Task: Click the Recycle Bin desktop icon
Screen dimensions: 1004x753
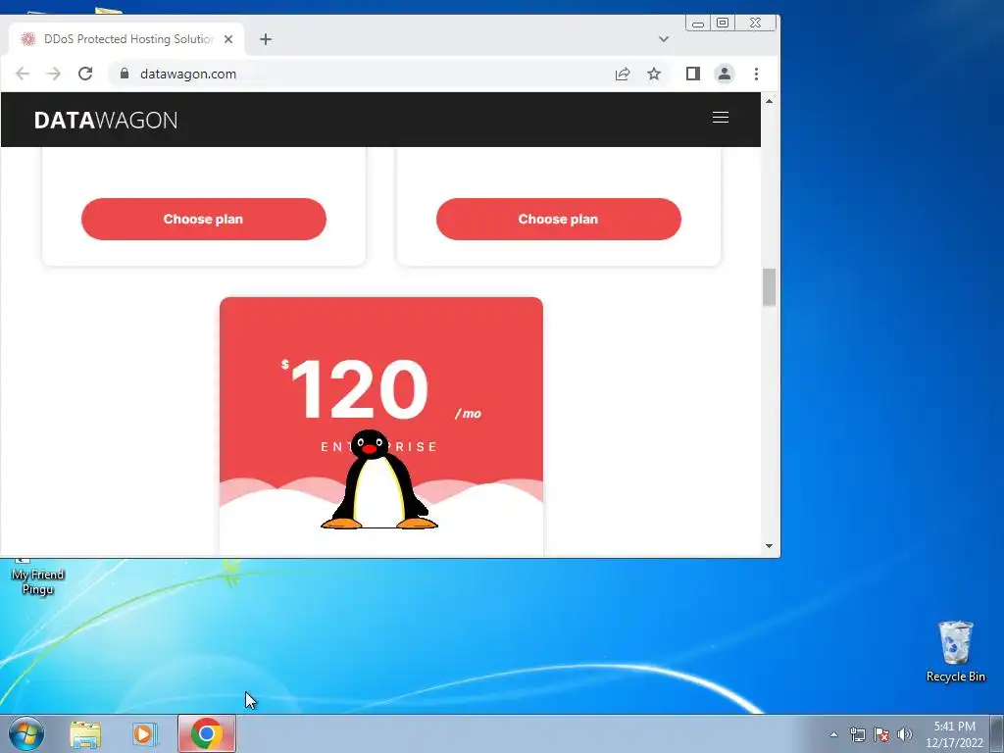Action: pos(955,651)
